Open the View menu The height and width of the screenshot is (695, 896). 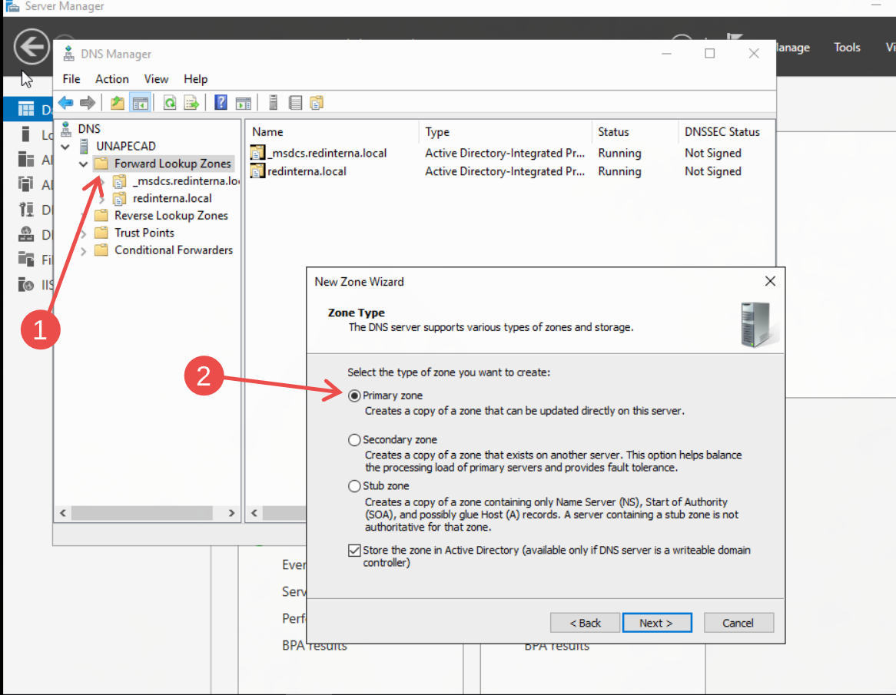point(156,79)
